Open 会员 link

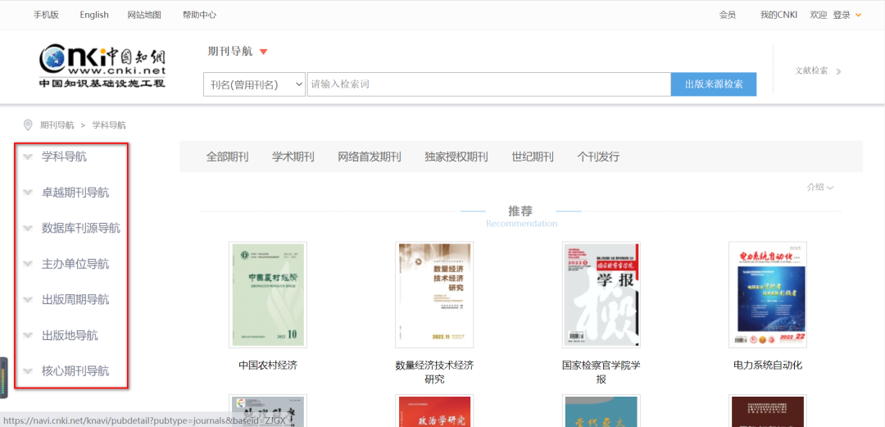pos(728,16)
